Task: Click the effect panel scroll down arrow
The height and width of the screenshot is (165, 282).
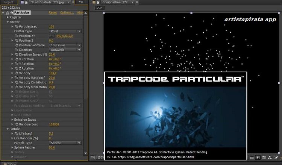Action: pos(86,153)
